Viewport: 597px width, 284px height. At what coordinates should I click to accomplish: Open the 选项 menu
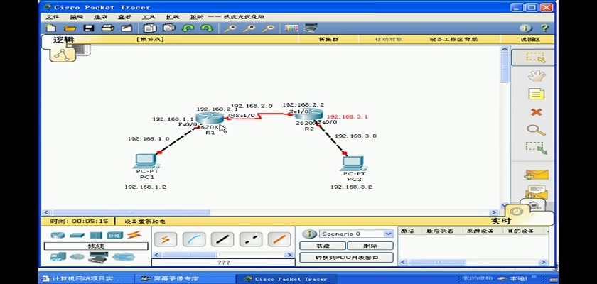[101, 16]
